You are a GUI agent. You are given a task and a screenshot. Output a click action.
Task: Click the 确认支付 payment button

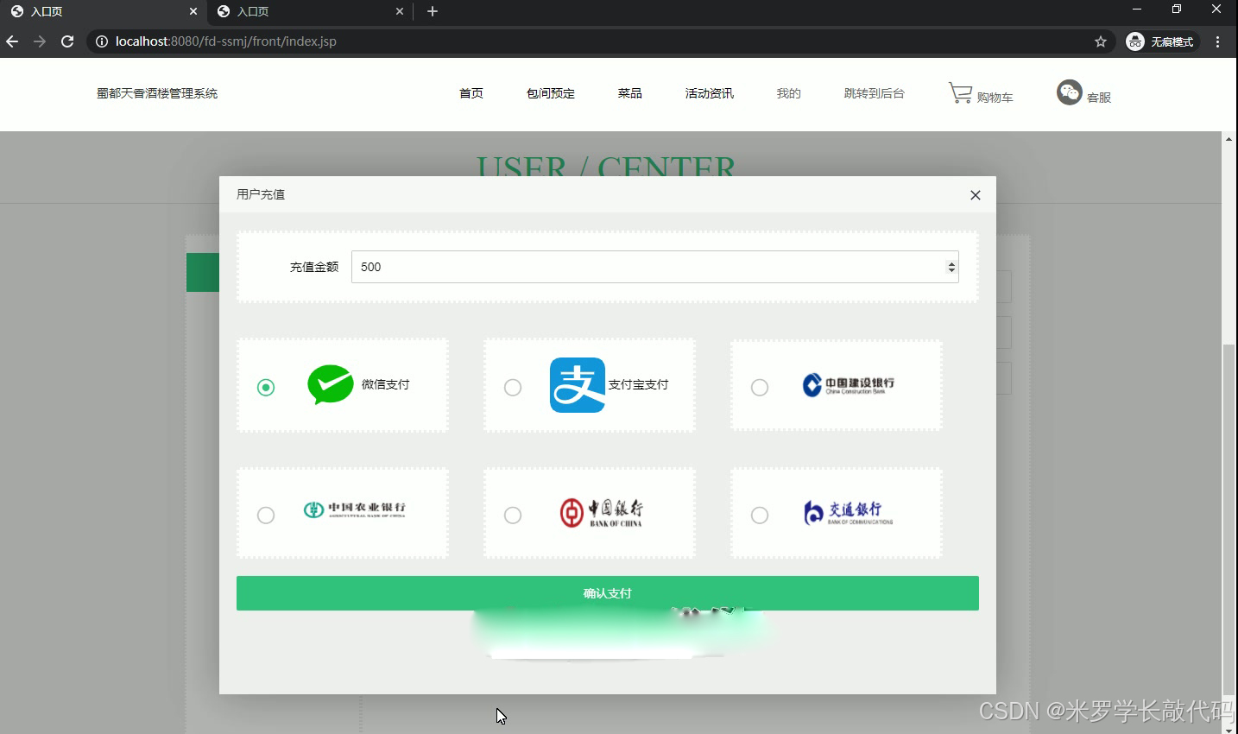pos(607,593)
